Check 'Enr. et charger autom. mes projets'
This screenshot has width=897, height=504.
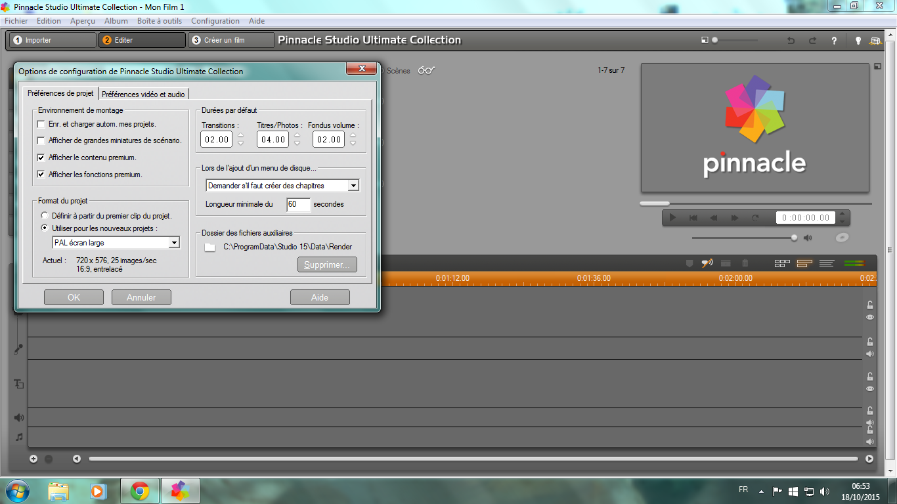click(x=41, y=124)
